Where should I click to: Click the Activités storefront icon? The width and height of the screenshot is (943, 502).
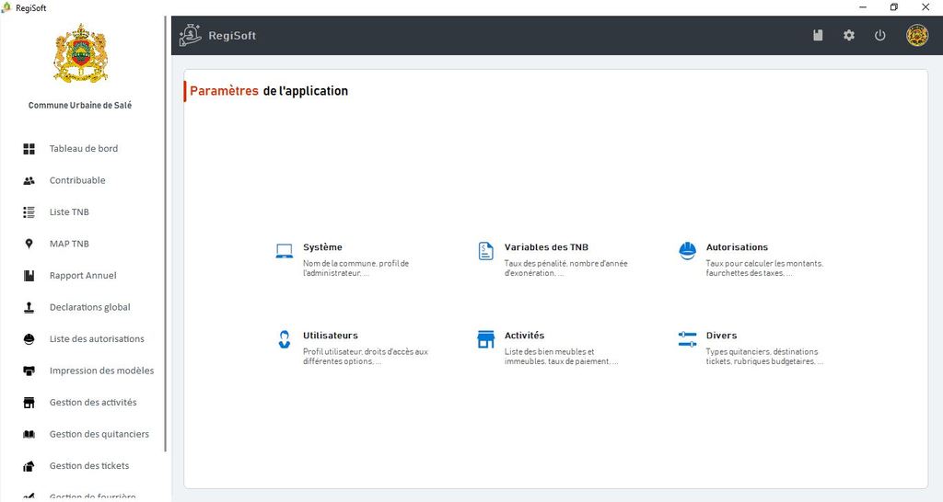pos(485,339)
